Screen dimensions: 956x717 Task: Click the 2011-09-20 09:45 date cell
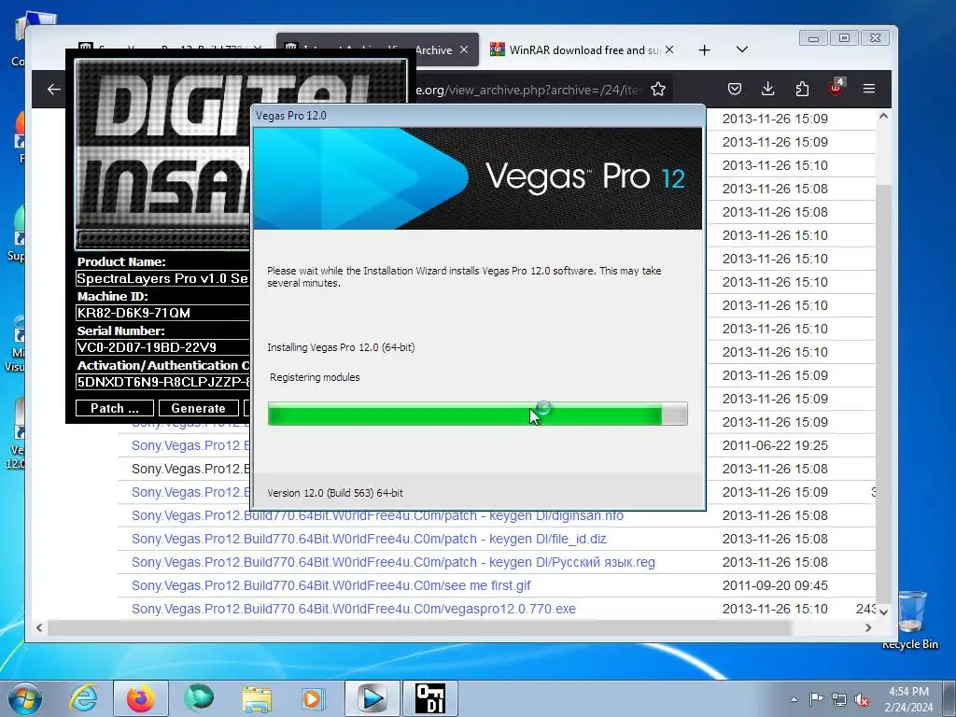(x=775, y=586)
